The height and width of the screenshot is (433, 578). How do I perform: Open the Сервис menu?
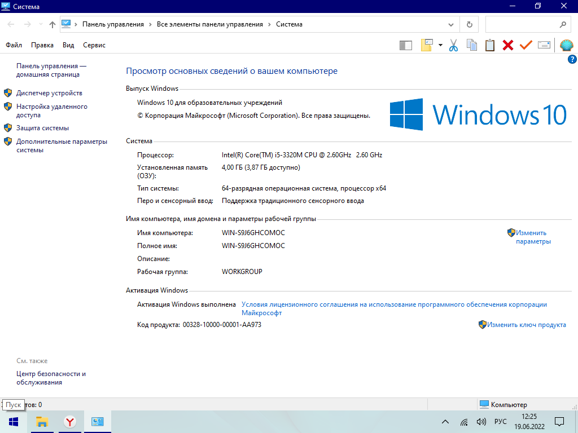[94, 45]
